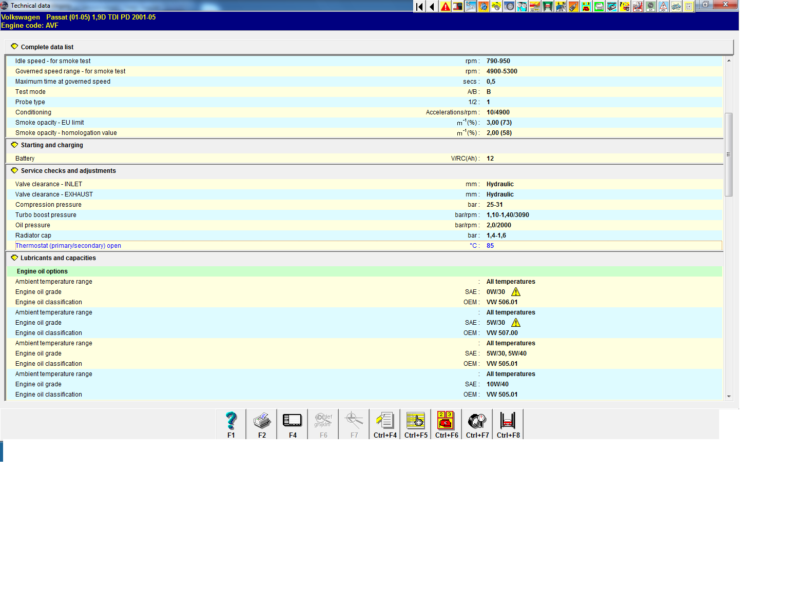Select the Engine oil options subheading
The image size is (811, 610).
coord(364,271)
